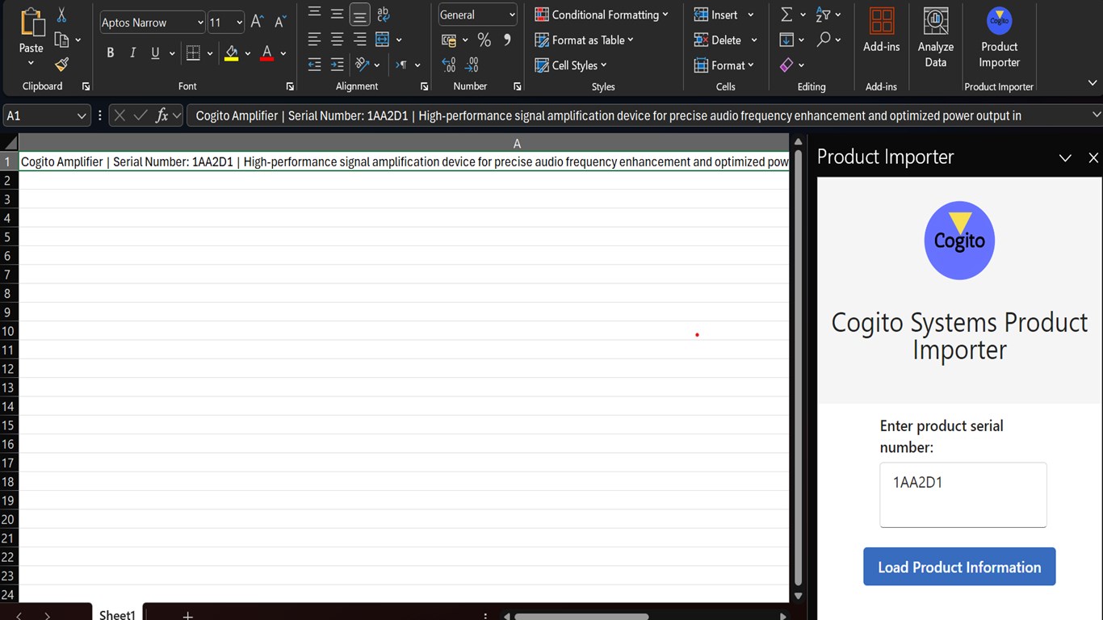Open Font settings dialog launcher
Screen dimensions: 1103x620
(290, 86)
